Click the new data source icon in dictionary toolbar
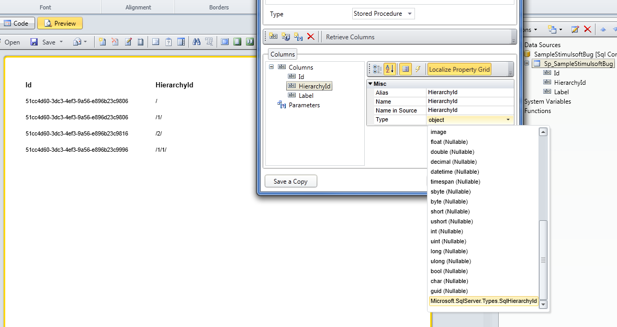The height and width of the screenshot is (327, 617). point(552,29)
